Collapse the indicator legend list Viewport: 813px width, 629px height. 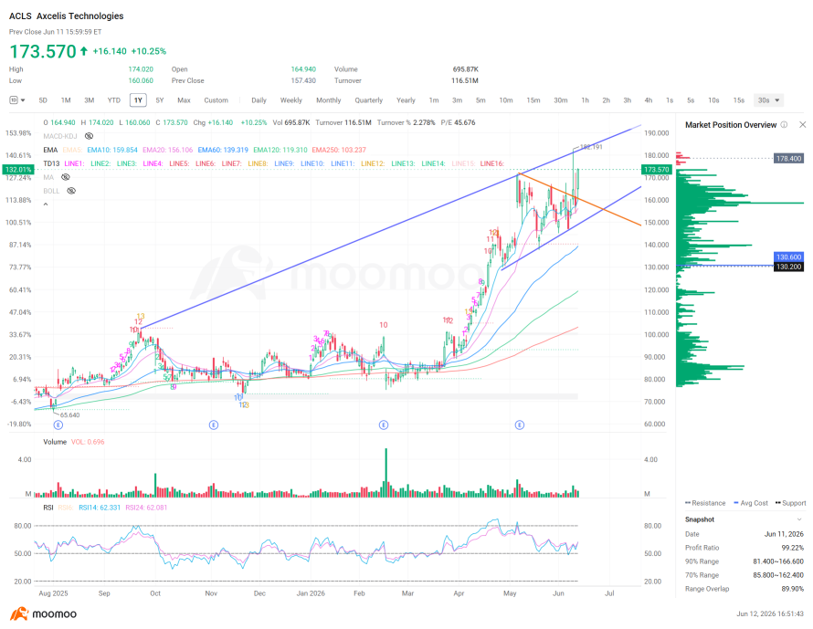pyautogui.click(x=46, y=204)
